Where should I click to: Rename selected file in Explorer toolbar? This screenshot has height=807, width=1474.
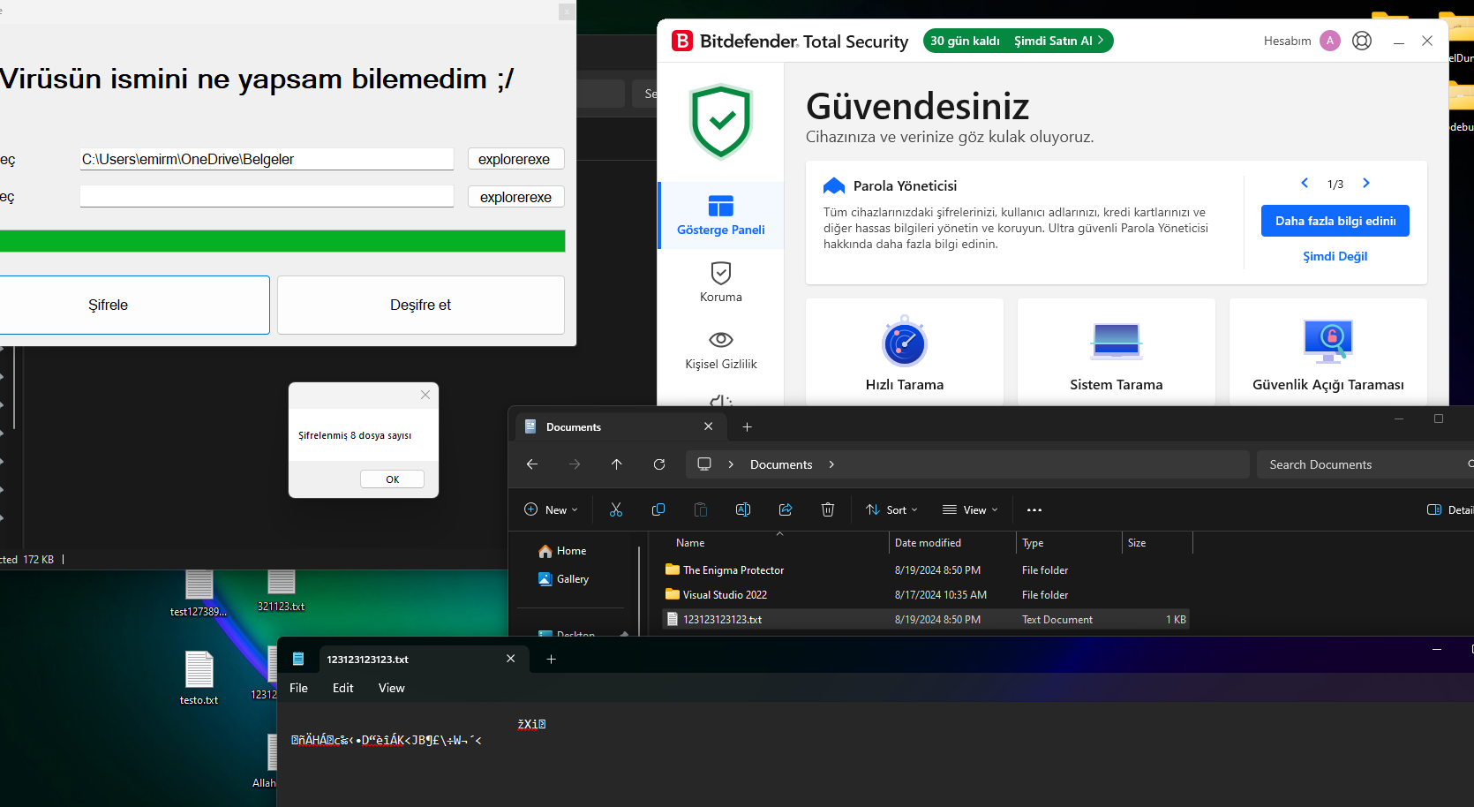[x=743, y=509]
